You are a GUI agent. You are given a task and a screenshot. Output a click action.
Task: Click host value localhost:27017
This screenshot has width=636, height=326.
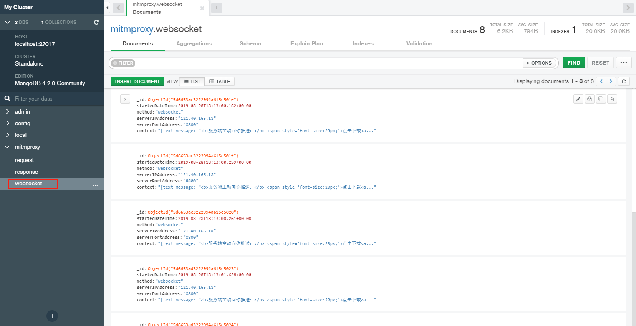pos(35,44)
